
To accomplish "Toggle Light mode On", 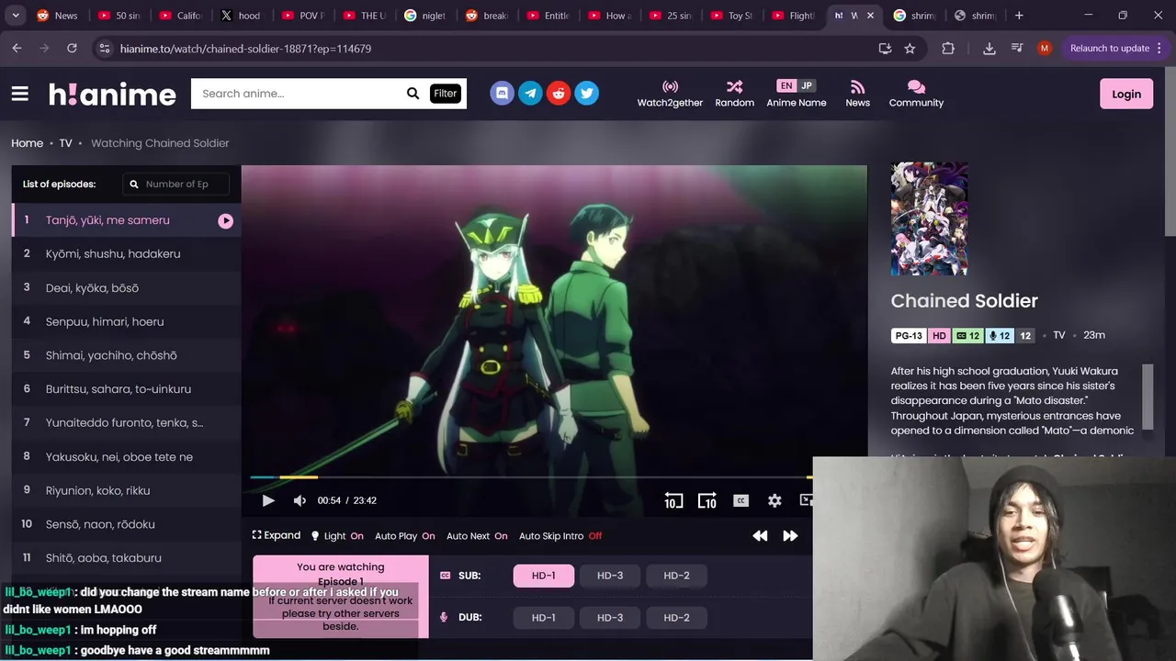I will (337, 536).
